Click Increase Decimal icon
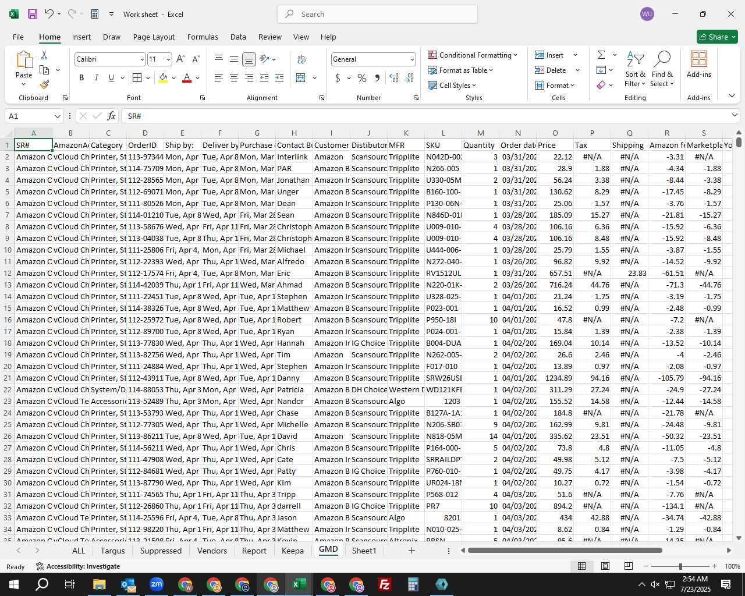 click(x=394, y=77)
